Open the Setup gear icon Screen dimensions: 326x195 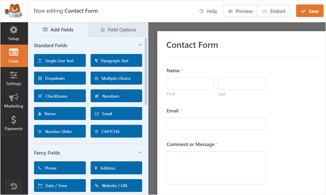pyautogui.click(x=13, y=30)
